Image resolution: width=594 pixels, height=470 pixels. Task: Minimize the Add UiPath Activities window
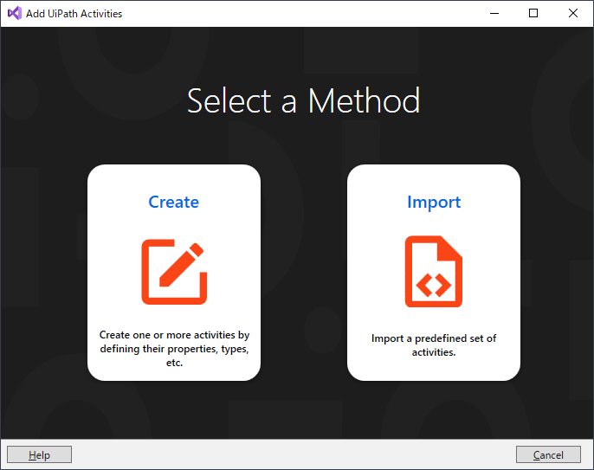click(x=494, y=13)
